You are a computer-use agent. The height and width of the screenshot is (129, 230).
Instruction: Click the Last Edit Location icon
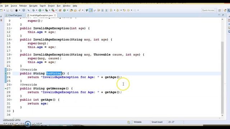[124, 10]
